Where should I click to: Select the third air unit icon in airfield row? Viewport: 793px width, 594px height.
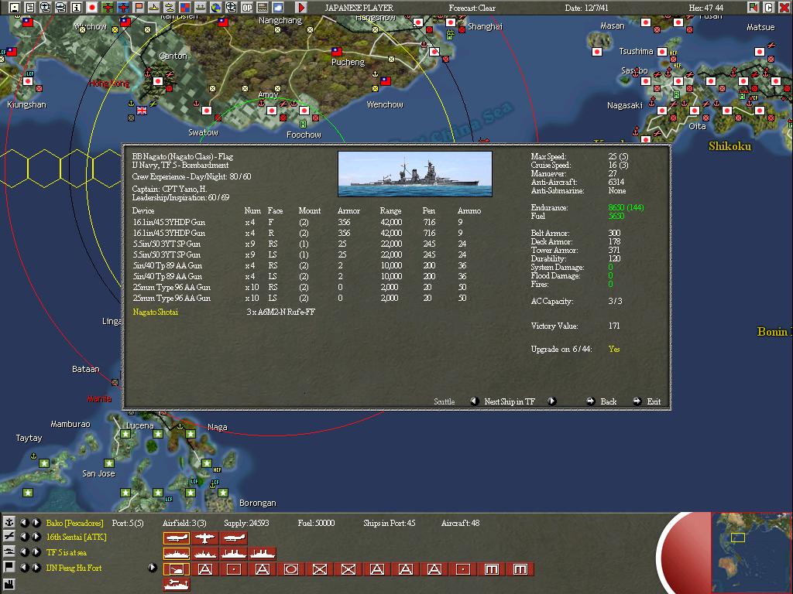click(x=234, y=538)
